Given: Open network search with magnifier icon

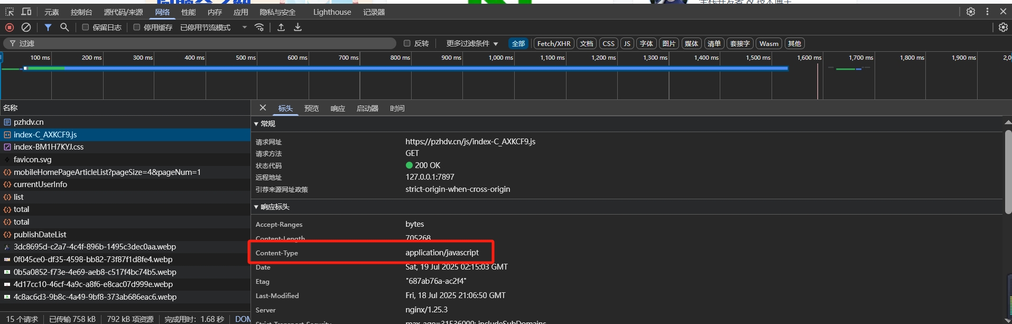Looking at the screenshot, I should point(64,27).
